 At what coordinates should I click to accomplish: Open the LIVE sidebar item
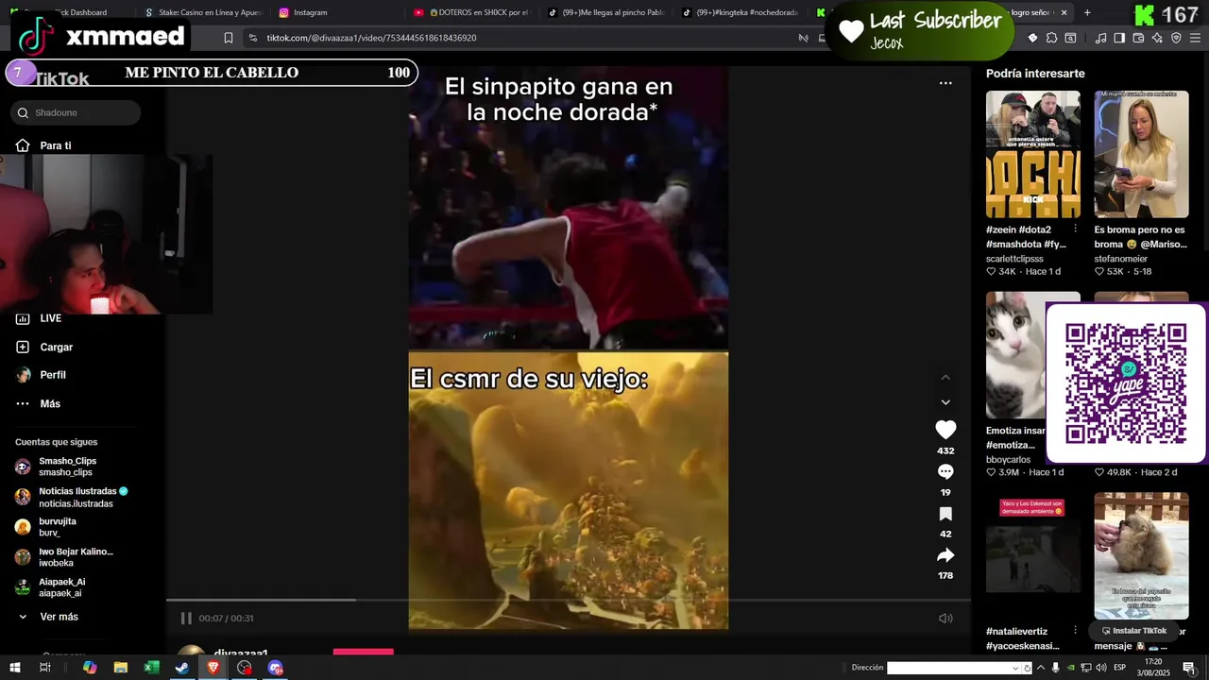click(40, 318)
